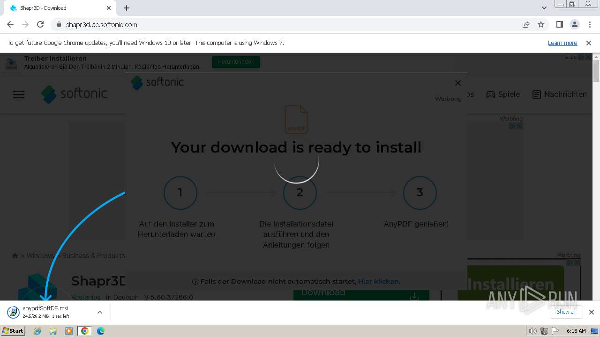Open media player from taskbar
This screenshot has height=337, width=600.
coord(69,331)
